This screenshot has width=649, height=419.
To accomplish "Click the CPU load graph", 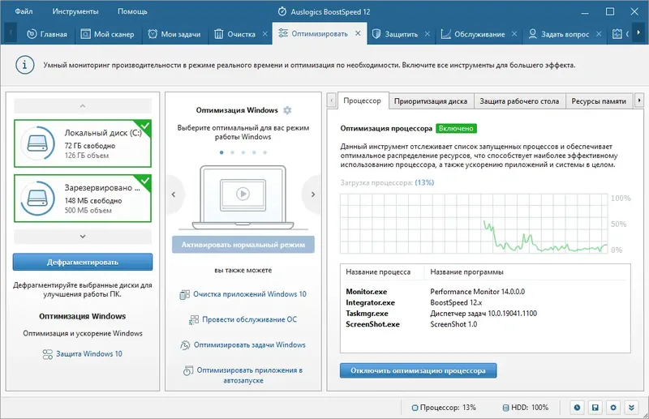I will tap(475, 224).
